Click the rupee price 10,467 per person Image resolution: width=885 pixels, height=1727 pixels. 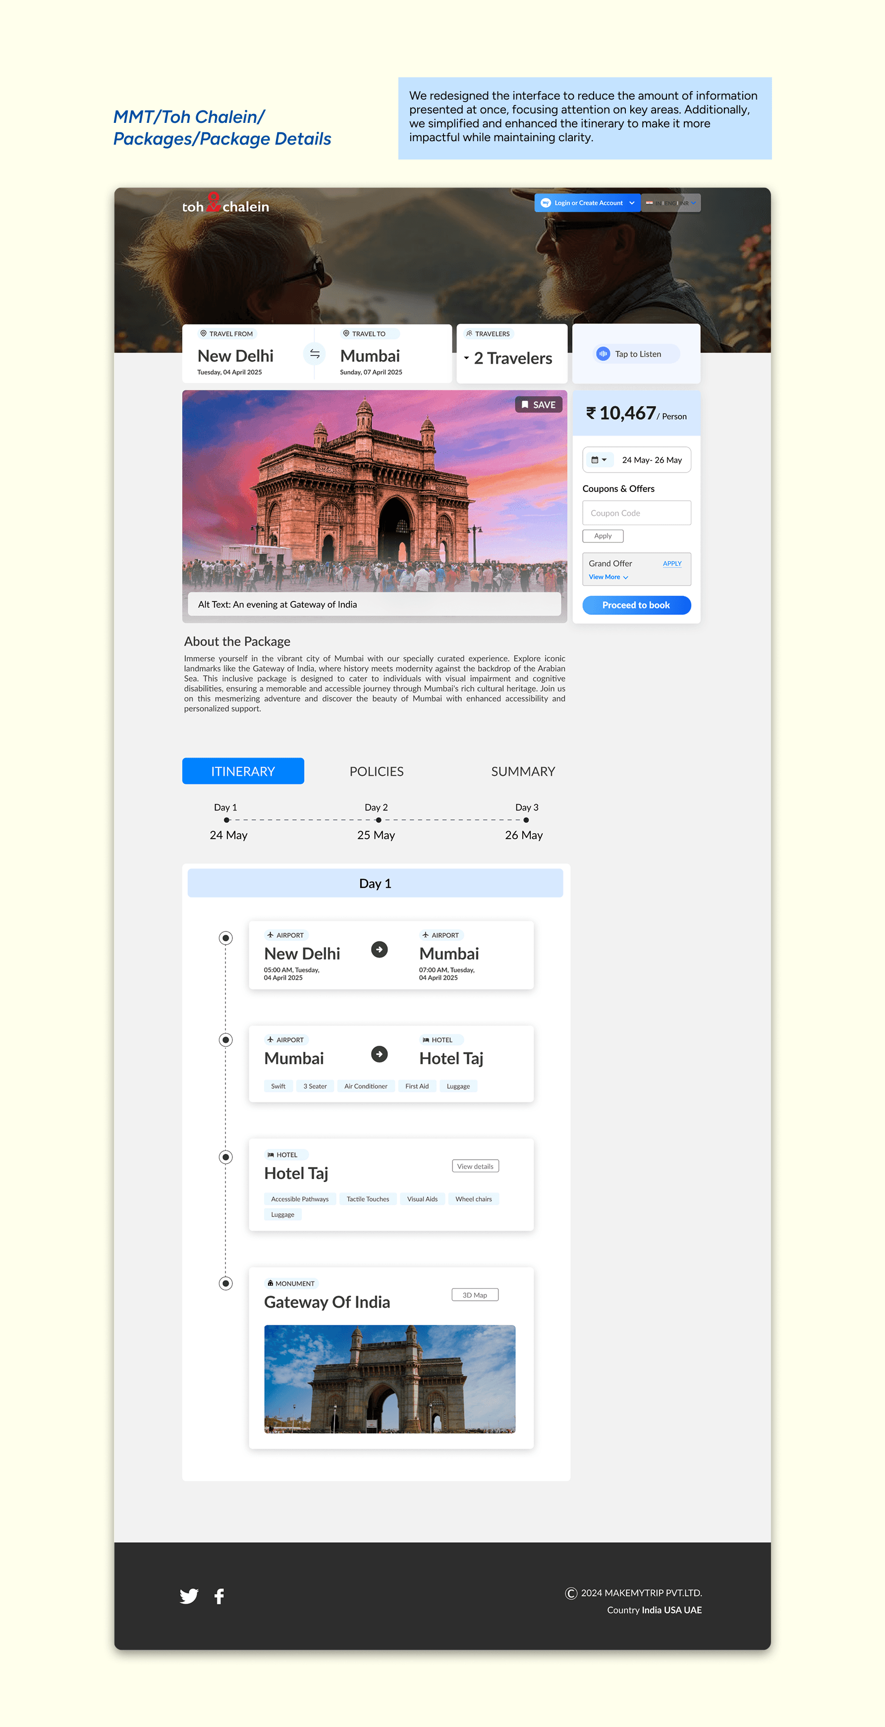point(636,414)
